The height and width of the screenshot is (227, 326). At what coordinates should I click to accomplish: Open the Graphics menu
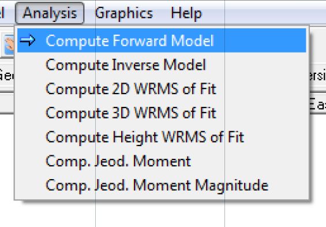point(124,13)
